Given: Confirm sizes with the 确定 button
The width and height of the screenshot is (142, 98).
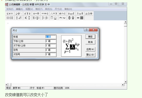Looking at the screenshot, I should 90,37.
